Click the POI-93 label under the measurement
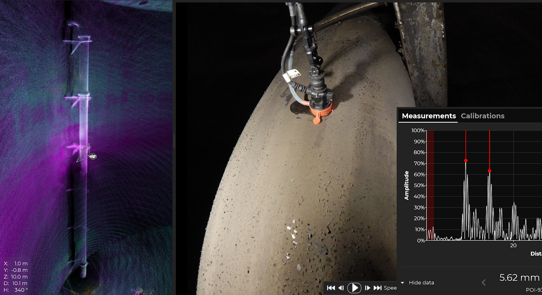 (534, 290)
